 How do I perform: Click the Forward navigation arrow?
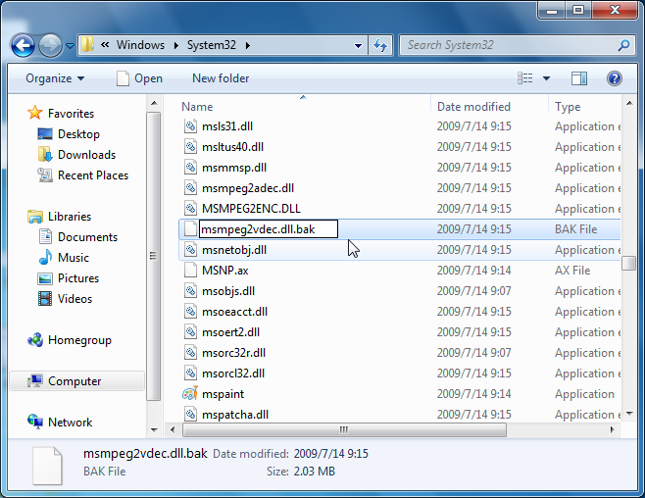point(50,45)
